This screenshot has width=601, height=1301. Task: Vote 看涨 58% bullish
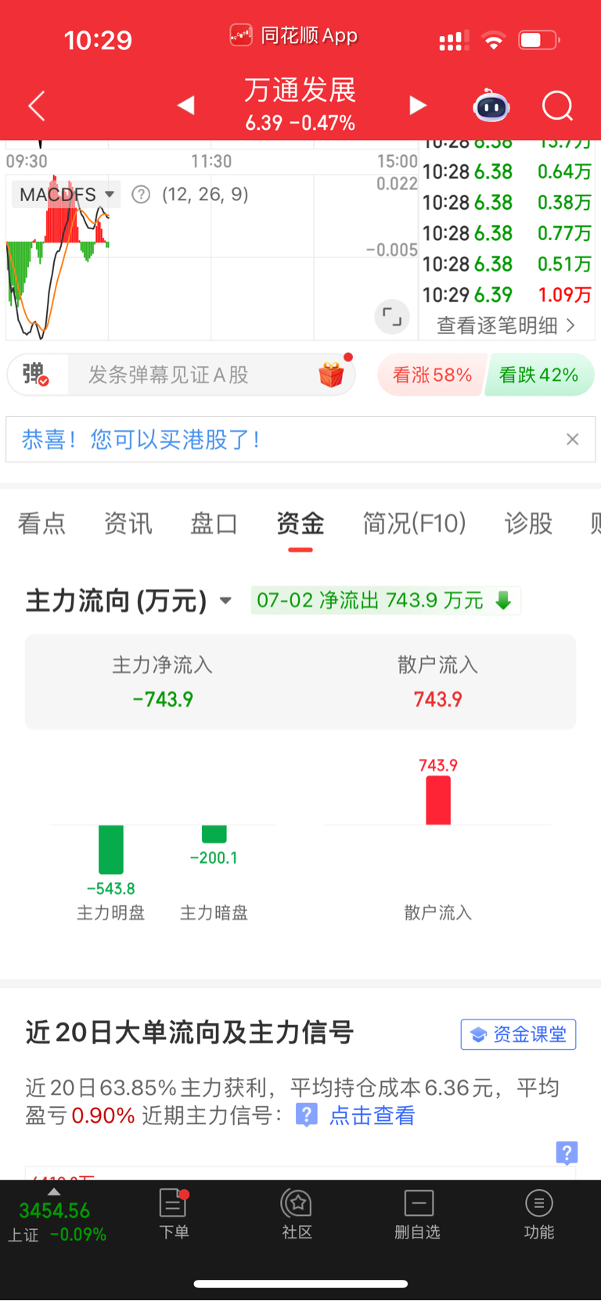(432, 375)
